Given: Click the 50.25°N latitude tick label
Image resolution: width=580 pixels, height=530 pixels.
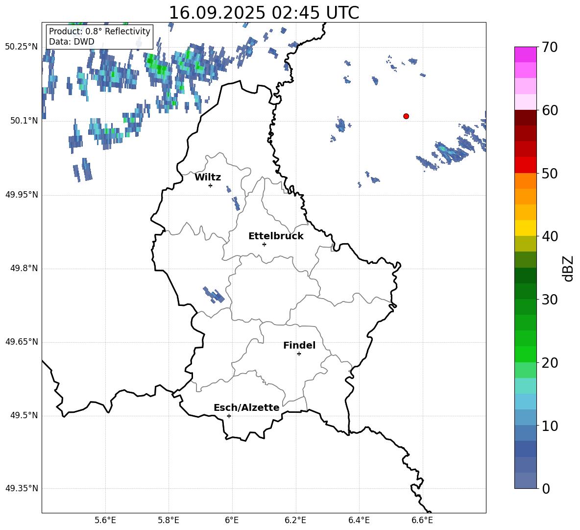Looking at the screenshot, I should [x=22, y=47].
